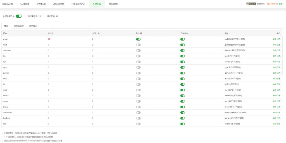Select the 进程白名单 sub-tab
286x143 pixels.
click(19, 26)
